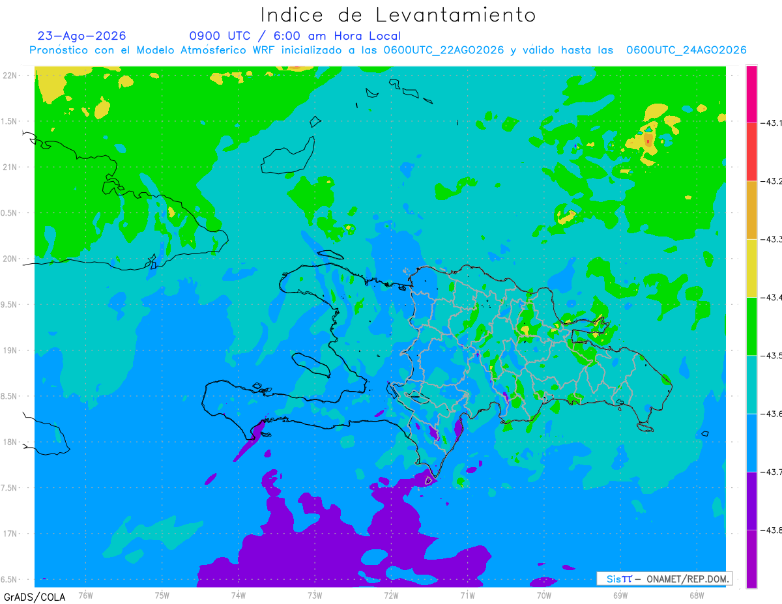
Task: Click the '-43.6' colorbar value
Action: coord(772,414)
